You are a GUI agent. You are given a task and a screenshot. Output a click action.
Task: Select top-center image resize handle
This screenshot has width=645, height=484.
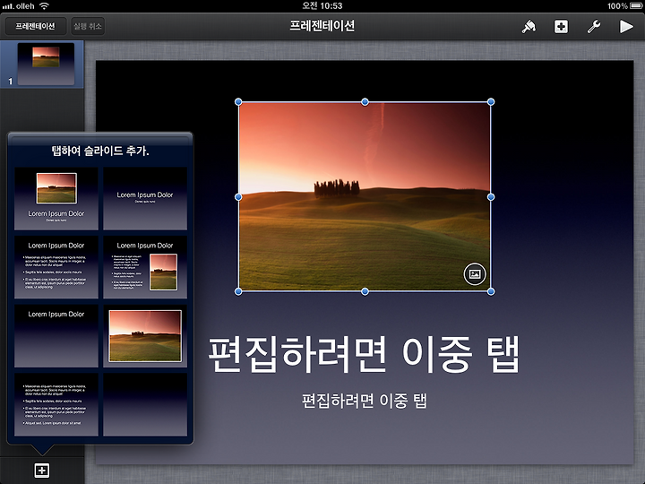(x=365, y=101)
